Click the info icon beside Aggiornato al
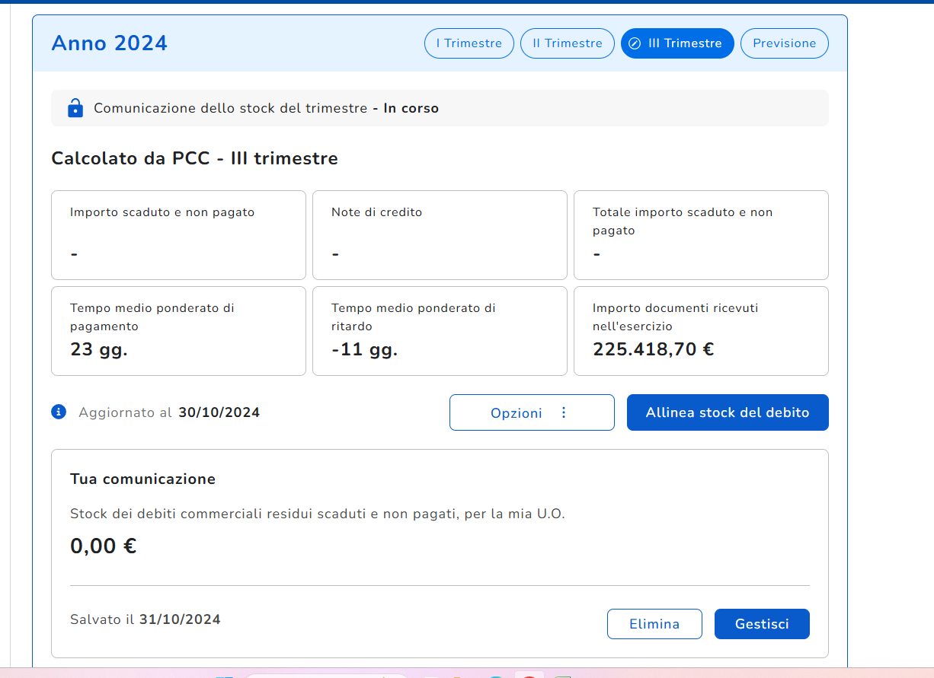 coord(59,412)
